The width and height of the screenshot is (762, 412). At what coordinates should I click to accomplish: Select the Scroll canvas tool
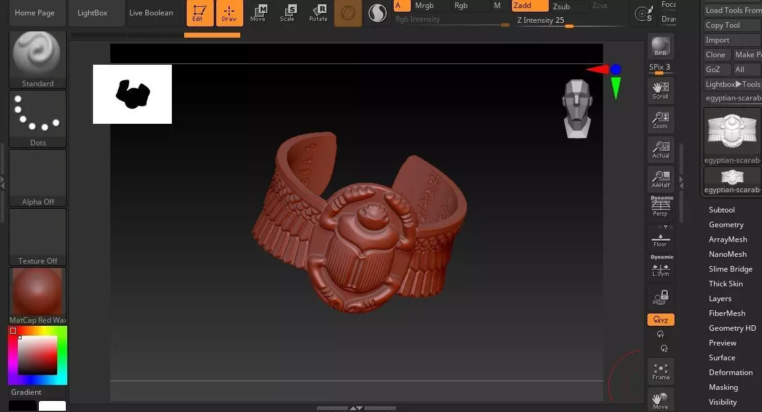(x=660, y=91)
